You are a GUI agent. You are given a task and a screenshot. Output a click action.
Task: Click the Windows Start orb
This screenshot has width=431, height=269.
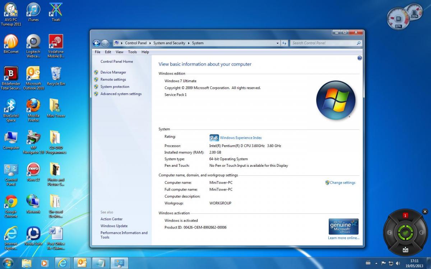coord(8,263)
